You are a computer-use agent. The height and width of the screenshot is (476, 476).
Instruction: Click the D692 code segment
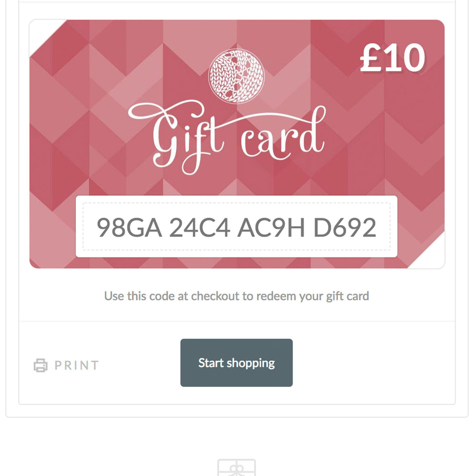coord(345,228)
